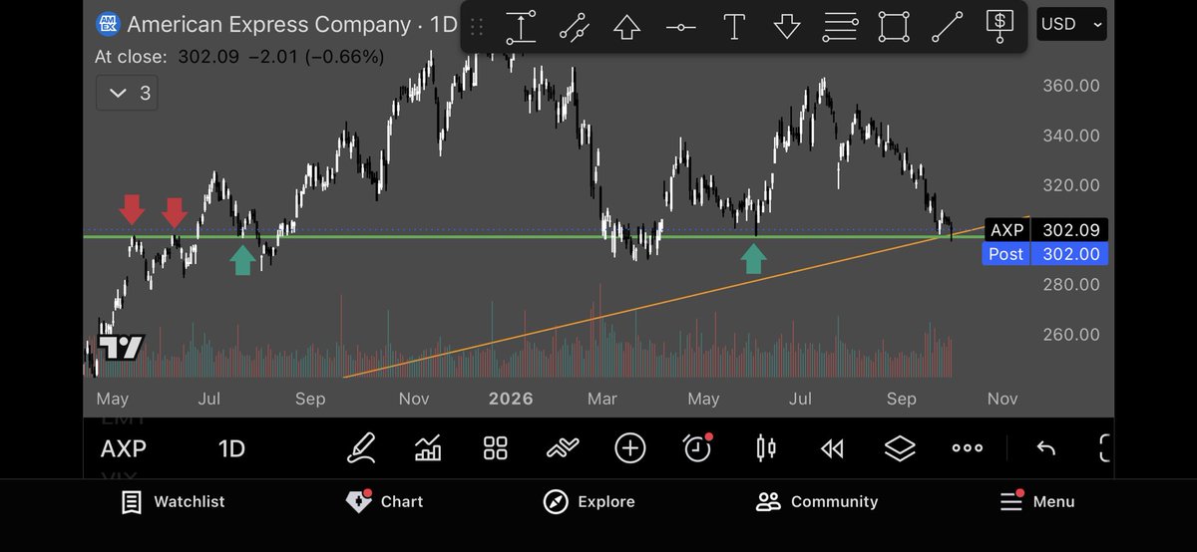Image resolution: width=1197 pixels, height=552 pixels.
Task: Tap the 2026 year axis label
Action: point(511,399)
